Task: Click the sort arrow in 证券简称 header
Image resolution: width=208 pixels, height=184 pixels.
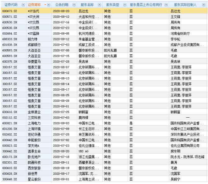Action: click(45, 5)
